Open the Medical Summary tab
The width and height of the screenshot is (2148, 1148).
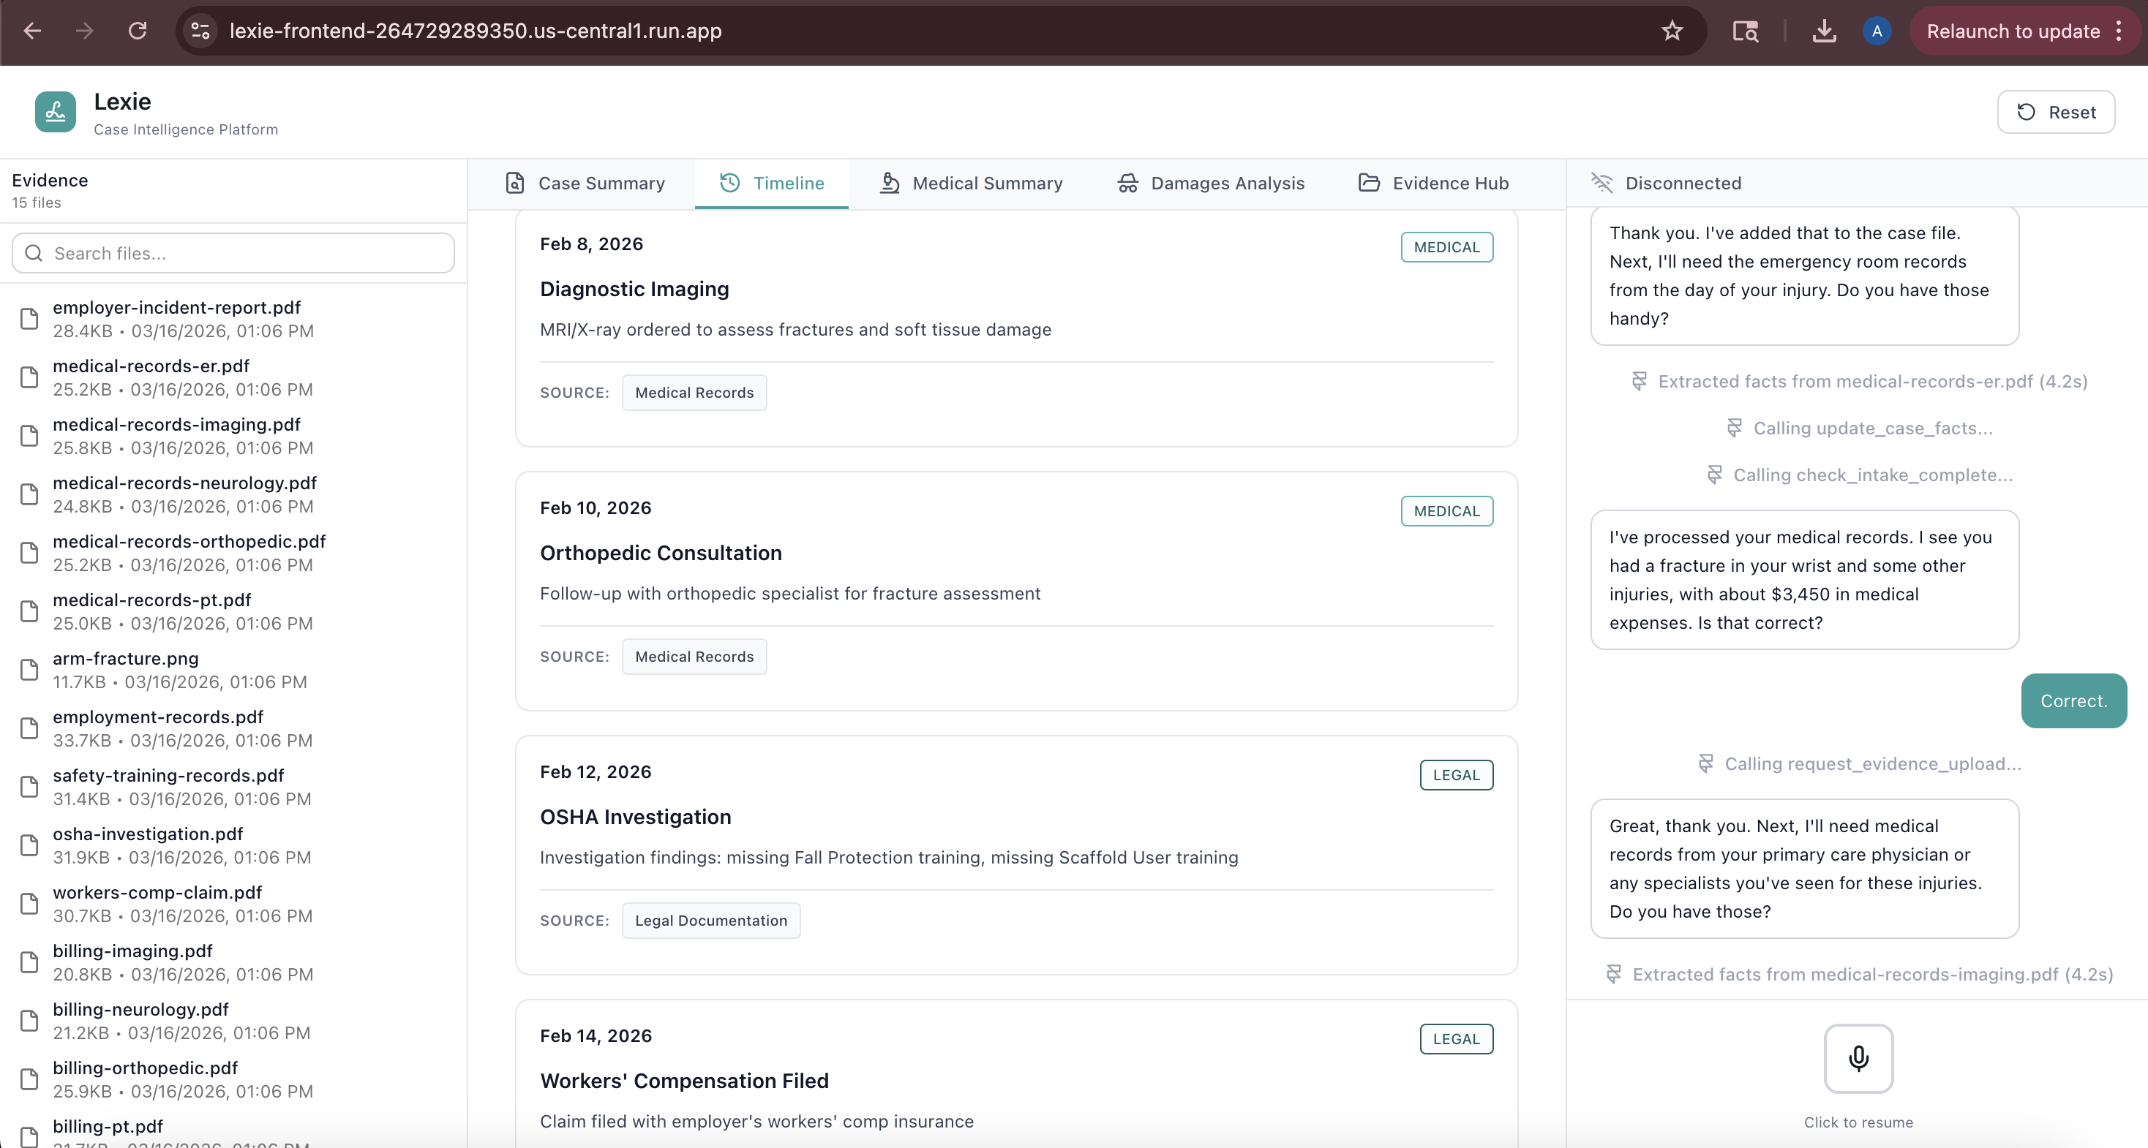(x=972, y=184)
